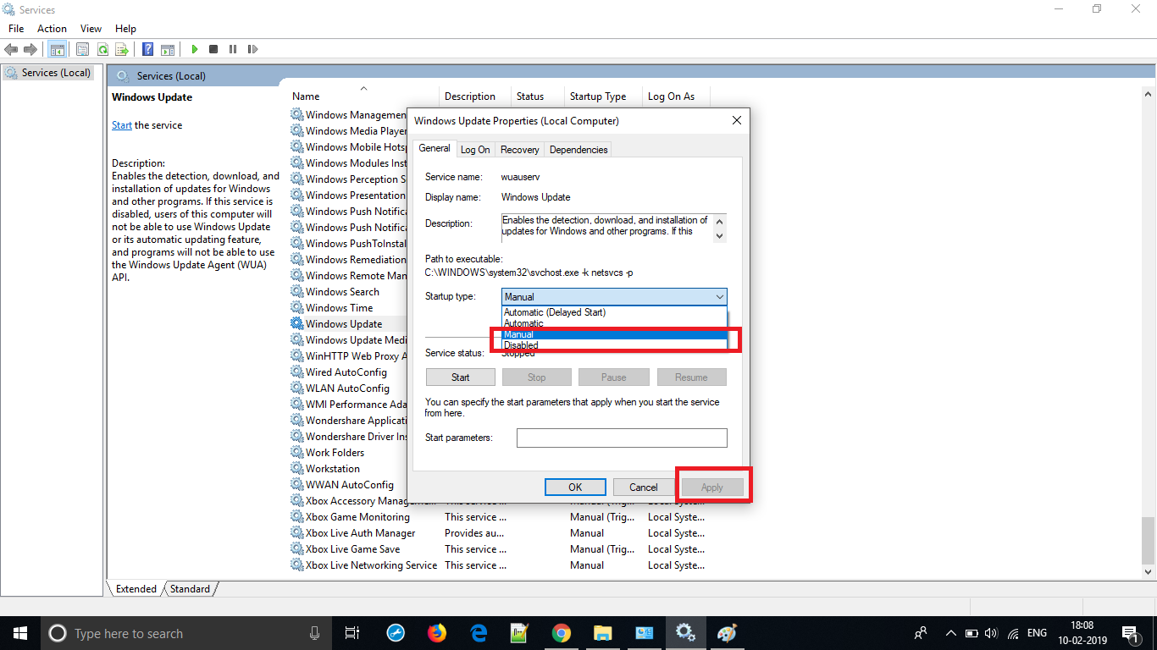
Task: Sort services by the Name column header
Action: [x=365, y=96]
